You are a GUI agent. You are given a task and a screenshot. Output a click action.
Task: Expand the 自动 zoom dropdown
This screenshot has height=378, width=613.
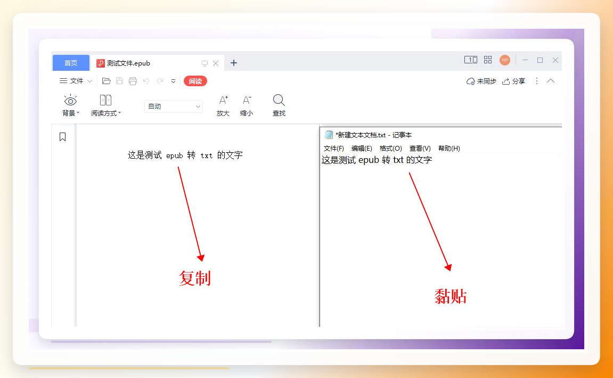(x=174, y=106)
